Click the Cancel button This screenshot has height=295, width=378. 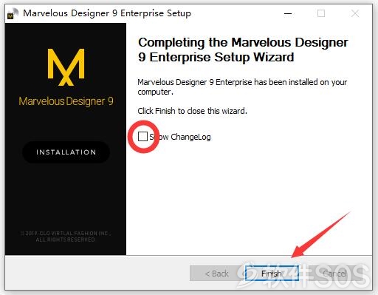click(x=334, y=274)
